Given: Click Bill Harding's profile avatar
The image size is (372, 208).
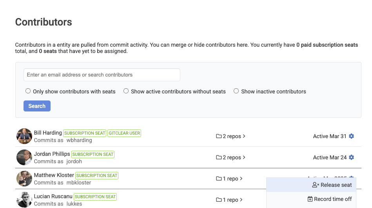Looking at the screenshot, I should [x=24, y=136].
